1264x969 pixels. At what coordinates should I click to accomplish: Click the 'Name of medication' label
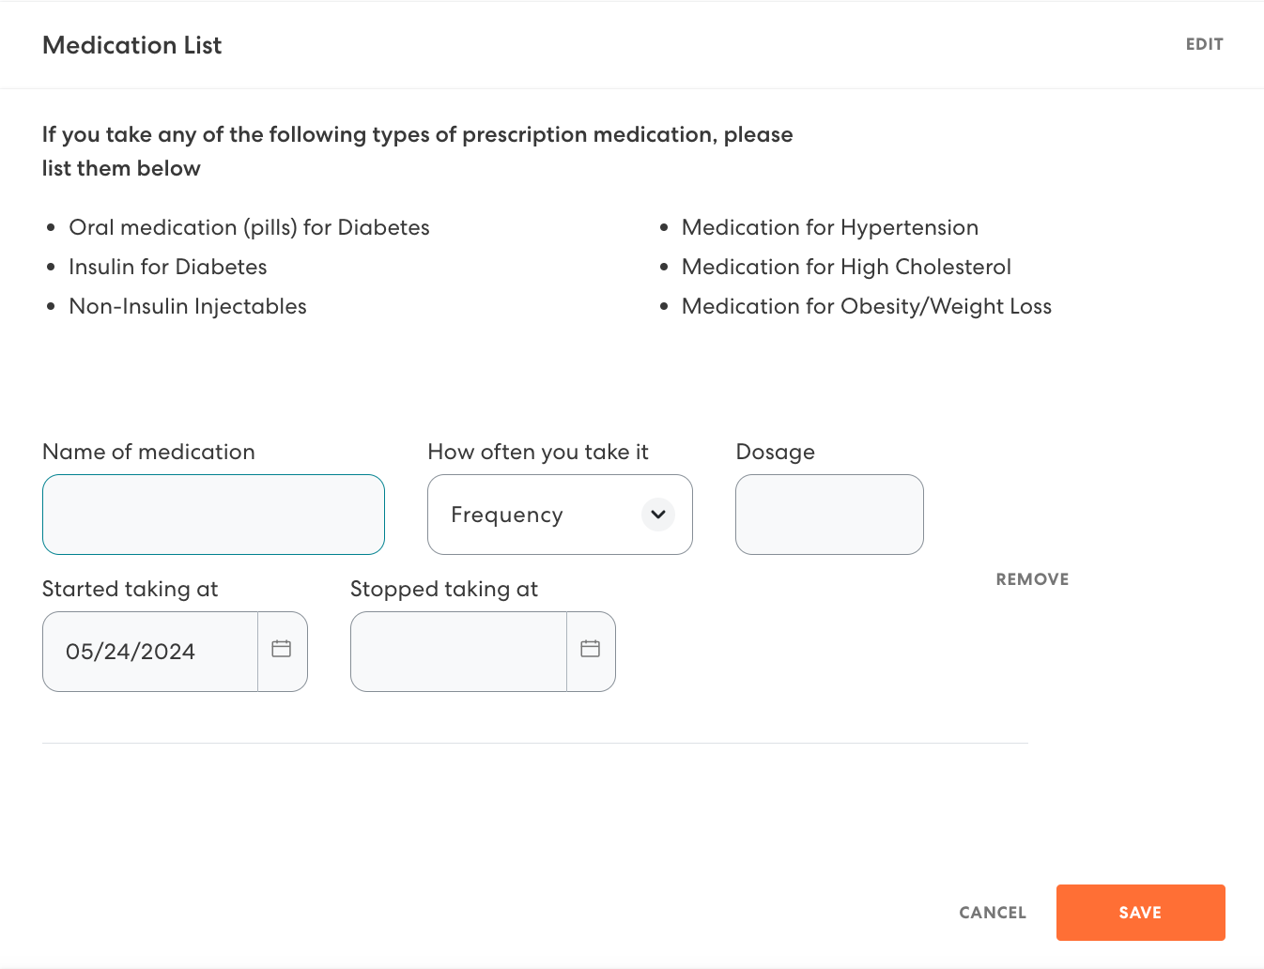click(148, 452)
